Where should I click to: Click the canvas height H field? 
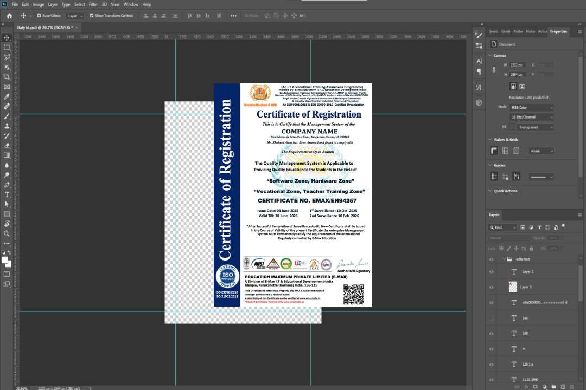[518, 75]
